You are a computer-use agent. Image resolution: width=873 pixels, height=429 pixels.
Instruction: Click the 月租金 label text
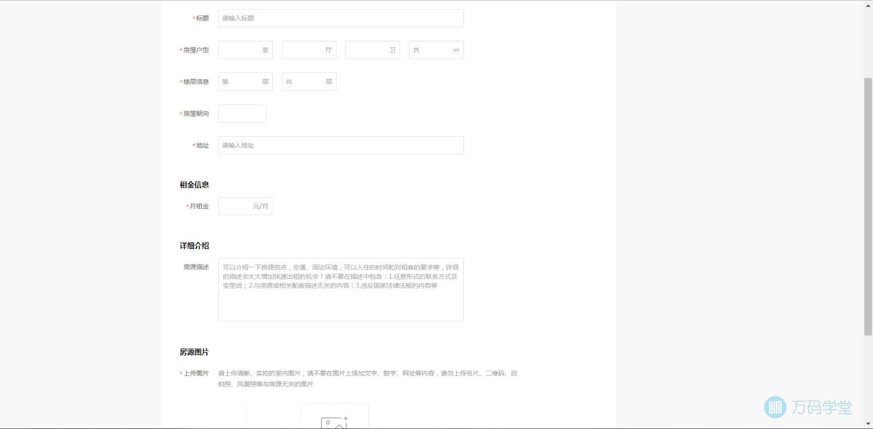pos(199,206)
